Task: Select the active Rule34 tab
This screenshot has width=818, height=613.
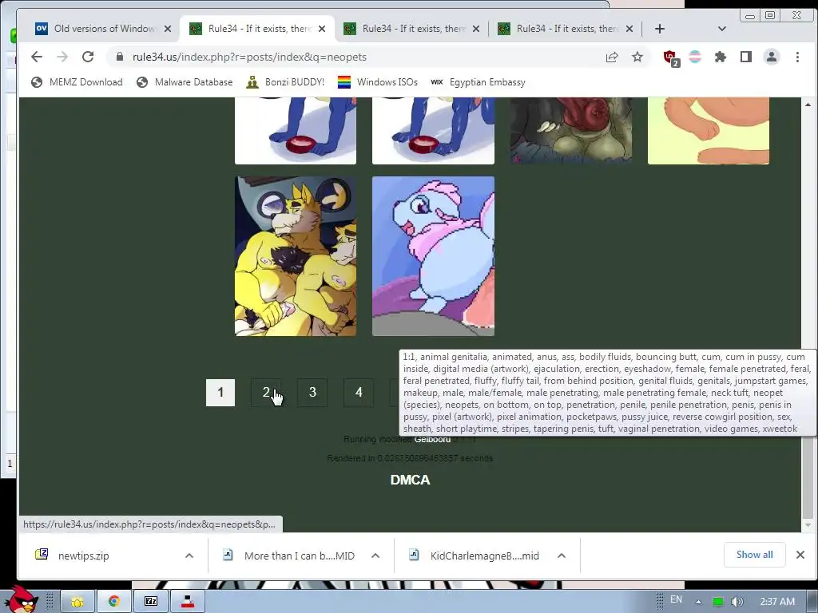Action: (x=257, y=29)
